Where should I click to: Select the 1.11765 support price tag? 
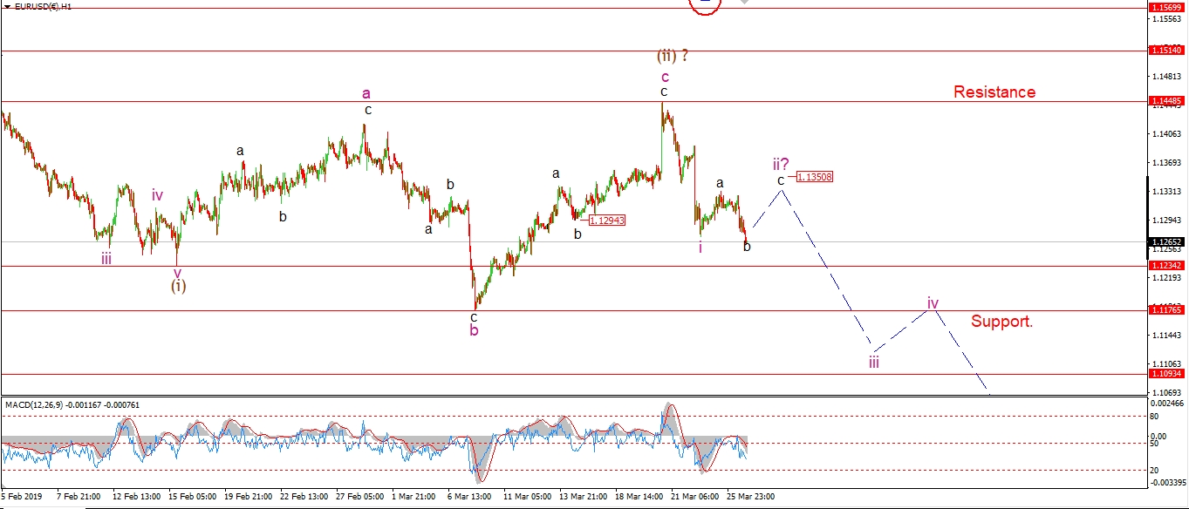coord(1167,309)
